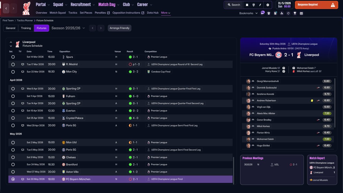
Task: Expand the Club menu dropdown
Action: pos(133,5)
